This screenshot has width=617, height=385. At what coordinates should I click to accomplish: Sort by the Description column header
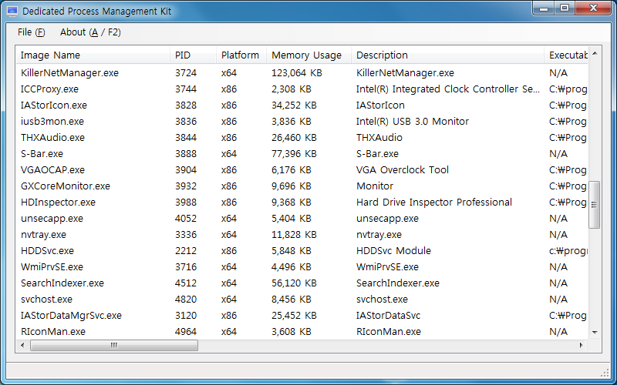point(448,55)
